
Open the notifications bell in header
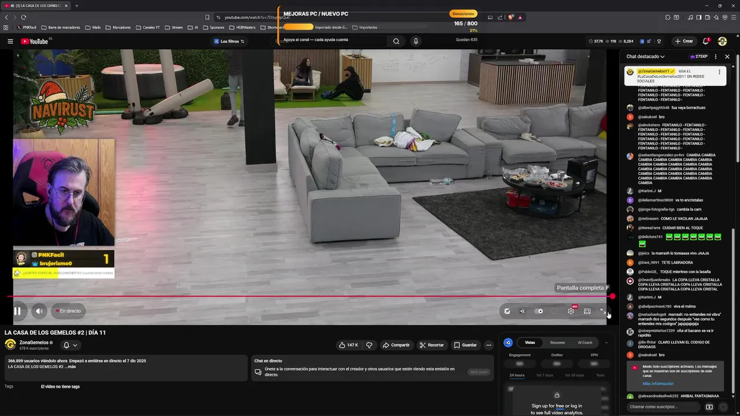point(706,41)
